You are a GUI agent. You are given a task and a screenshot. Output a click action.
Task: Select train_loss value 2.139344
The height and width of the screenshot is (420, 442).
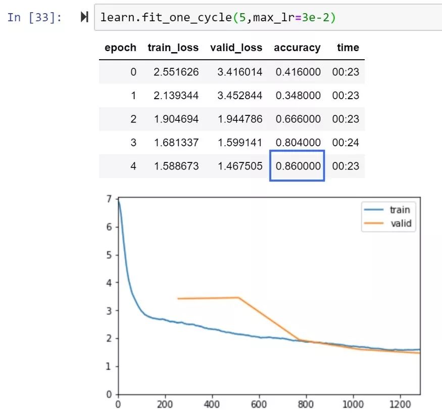(x=176, y=95)
